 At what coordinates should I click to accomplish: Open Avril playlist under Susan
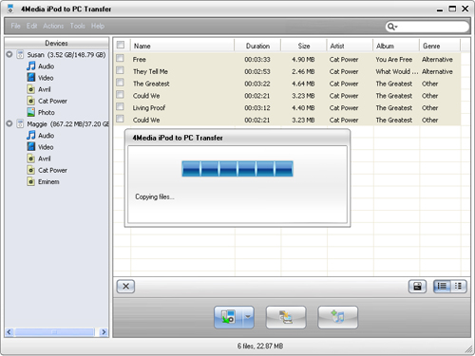point(39,89)
